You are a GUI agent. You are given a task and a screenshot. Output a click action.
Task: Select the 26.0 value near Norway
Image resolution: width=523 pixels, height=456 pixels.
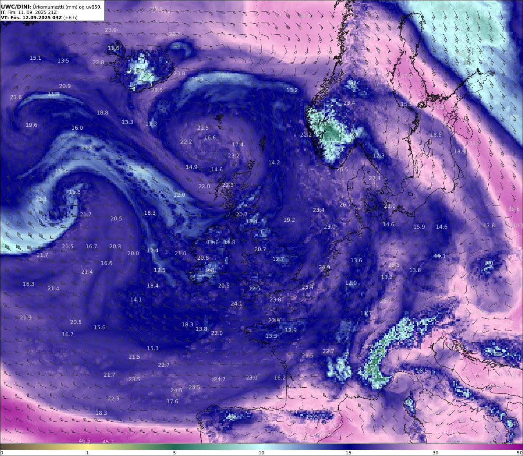[x=323, y=90]
